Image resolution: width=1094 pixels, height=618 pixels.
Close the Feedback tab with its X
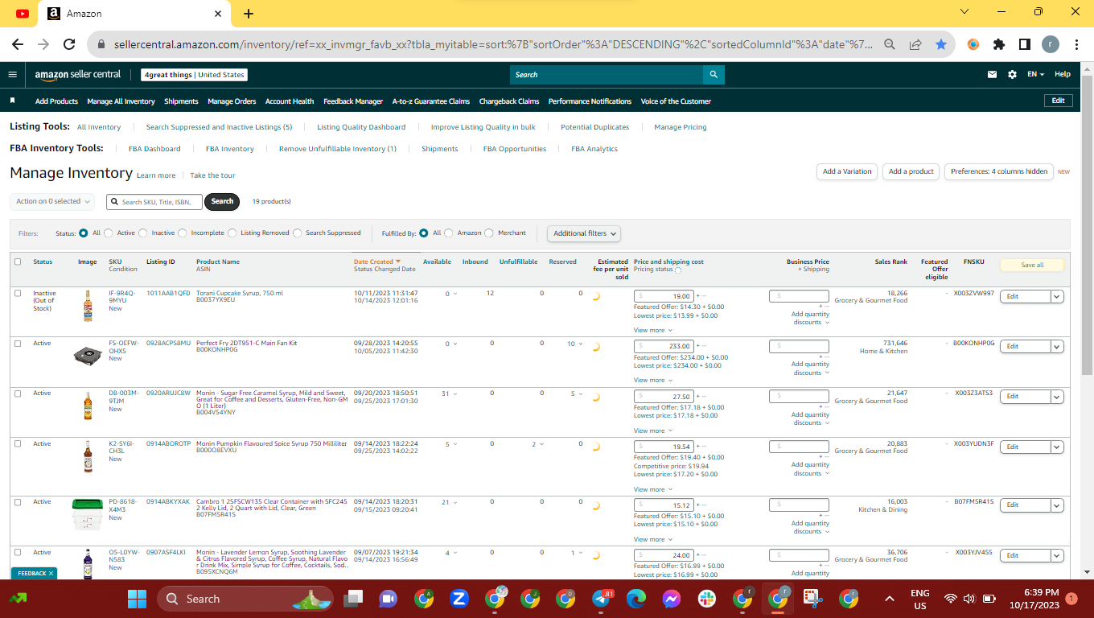point(51,573)
